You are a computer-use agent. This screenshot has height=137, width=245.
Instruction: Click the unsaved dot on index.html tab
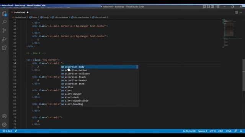pyautogui.click(x=28, y=12)
